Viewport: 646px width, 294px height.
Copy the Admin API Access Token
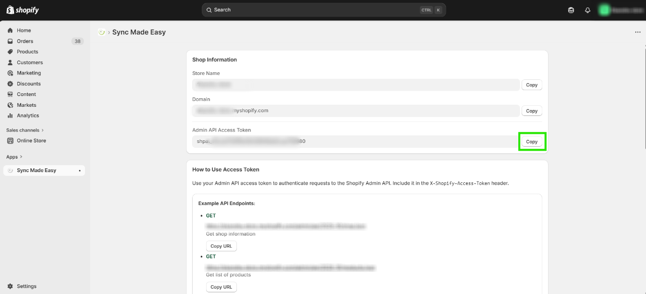pos(532,142)
